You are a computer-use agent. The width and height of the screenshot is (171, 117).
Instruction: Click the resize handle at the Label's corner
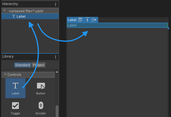pyautogui.click(x=168, y=28)
